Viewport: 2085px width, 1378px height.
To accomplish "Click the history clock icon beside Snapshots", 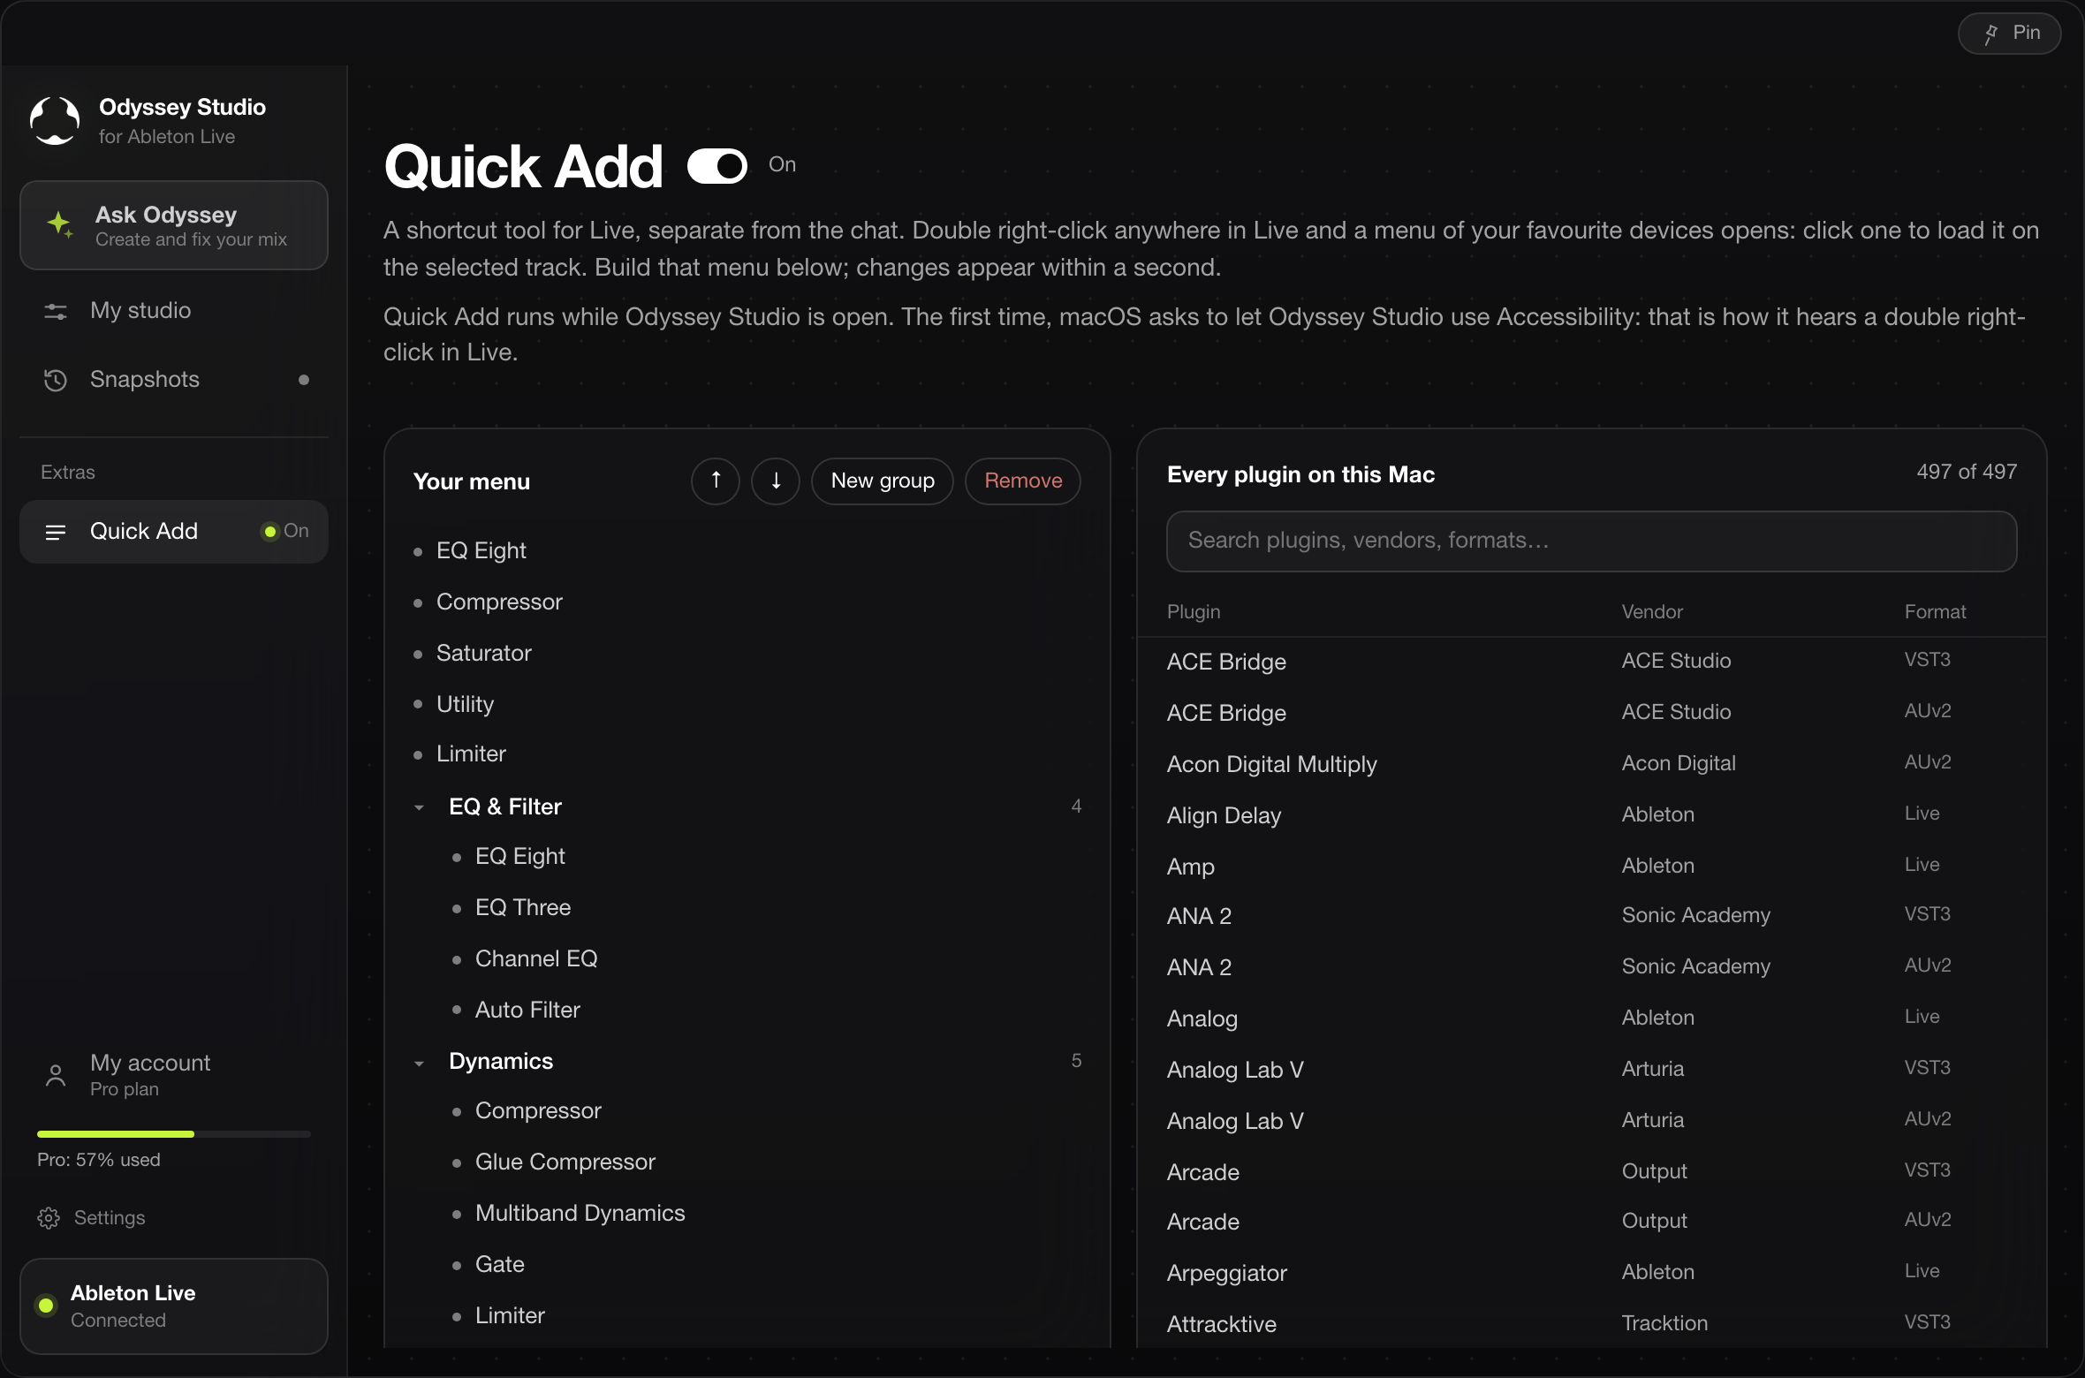I will click(x=56, y=380).
